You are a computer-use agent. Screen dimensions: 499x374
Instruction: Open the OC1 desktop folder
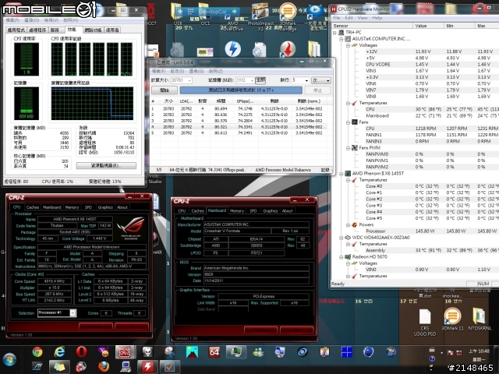205,13
